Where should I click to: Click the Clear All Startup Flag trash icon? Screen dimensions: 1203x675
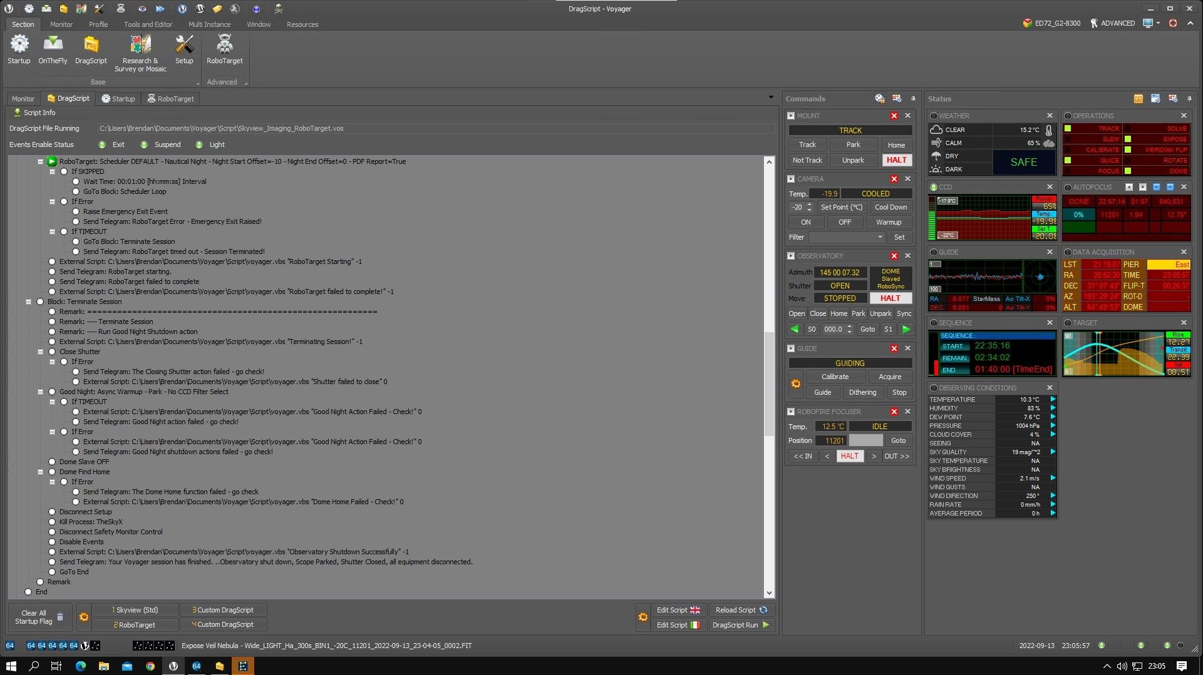pyautogui.click(x=60, y=617)
